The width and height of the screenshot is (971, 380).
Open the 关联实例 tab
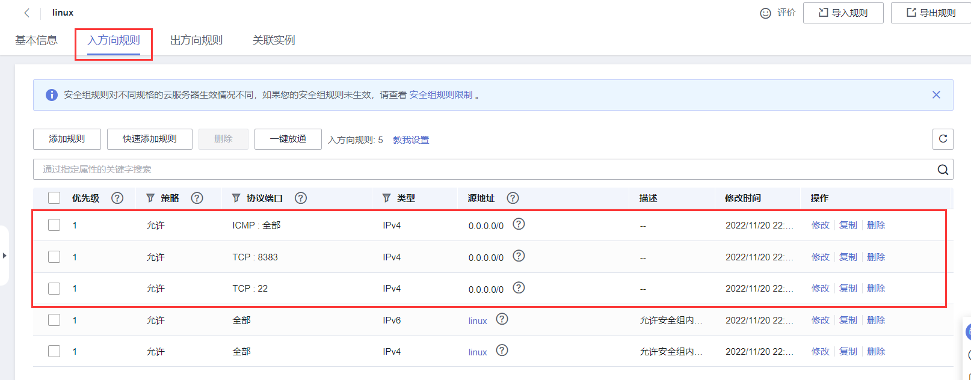pyautogui.click(x=274, y=40)
